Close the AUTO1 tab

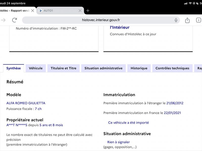tap(80, 11)
